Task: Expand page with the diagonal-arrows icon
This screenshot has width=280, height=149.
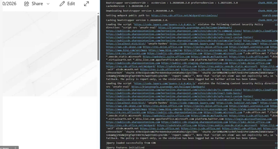Action: pyautogui.click(x=86, y=4)
